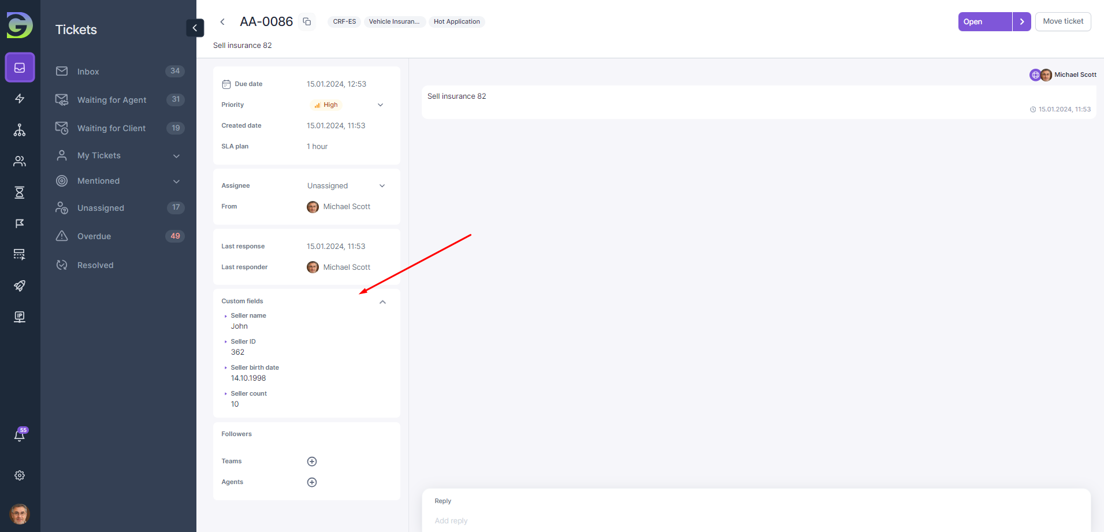This screenshot has height=532, width=1104.
Task: Collapse the Tickets sidebar panel
Action: click(195, 28)
